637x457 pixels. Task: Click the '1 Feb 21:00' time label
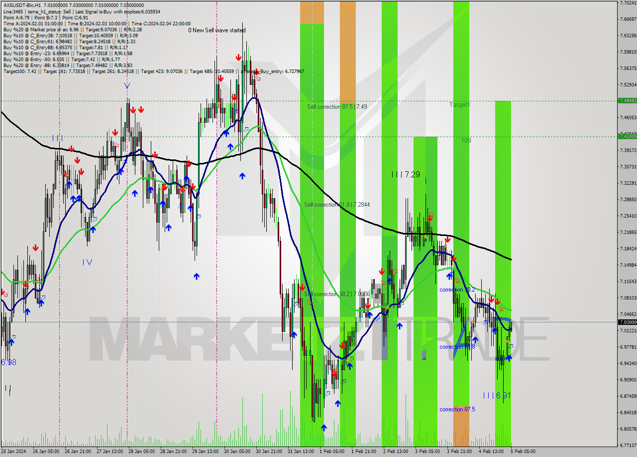[x=364, y=452]
